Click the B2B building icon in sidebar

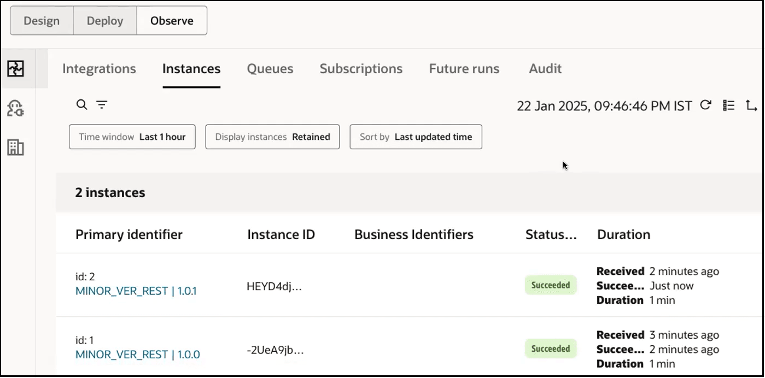click(15, 147)
